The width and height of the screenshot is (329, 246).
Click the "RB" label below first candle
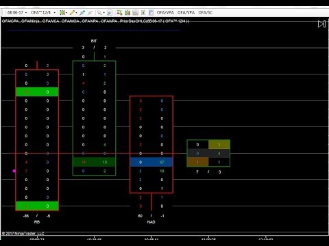tap(37, 222)
